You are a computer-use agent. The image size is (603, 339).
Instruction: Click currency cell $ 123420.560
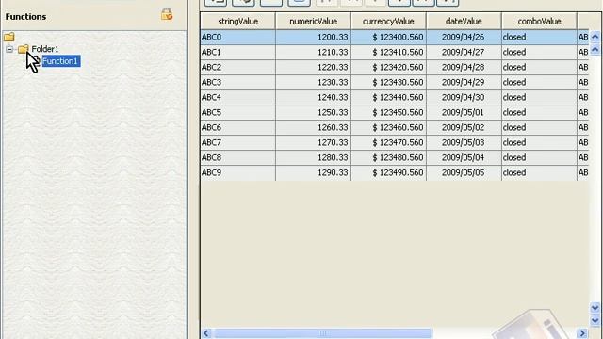[x=388, y=67]
